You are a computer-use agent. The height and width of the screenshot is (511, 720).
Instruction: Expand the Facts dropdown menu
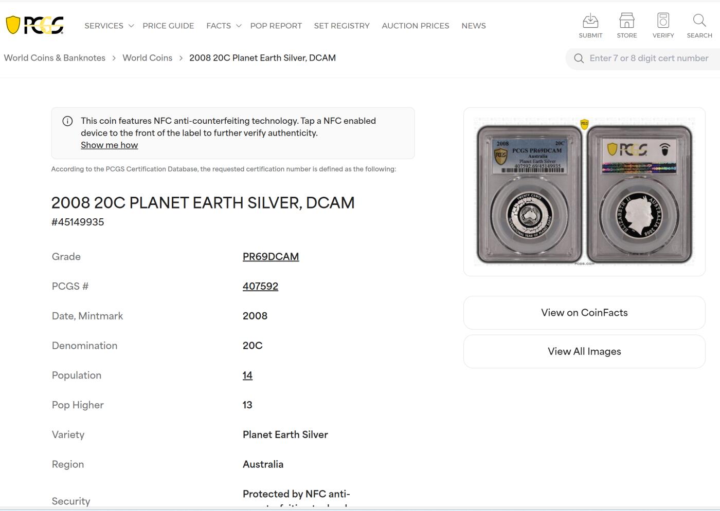tap(223, 26)
